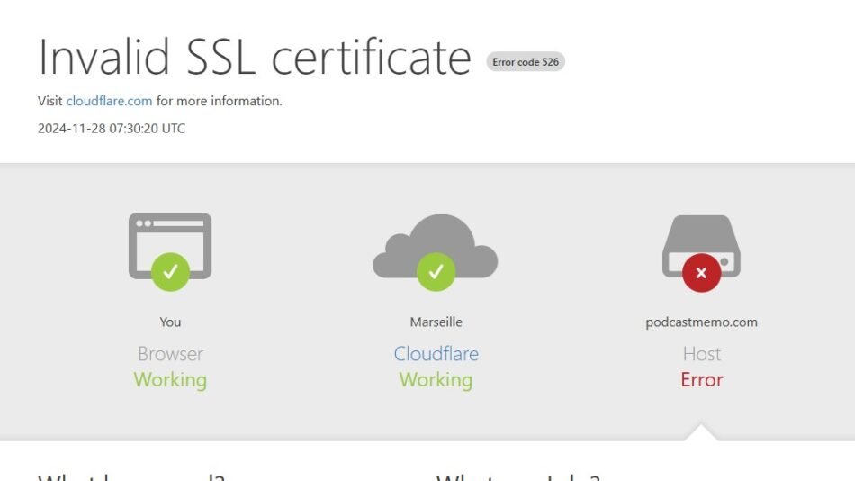Click the white pointer arrow below Host
Screen dimensions: 855x481
[701, 433]
